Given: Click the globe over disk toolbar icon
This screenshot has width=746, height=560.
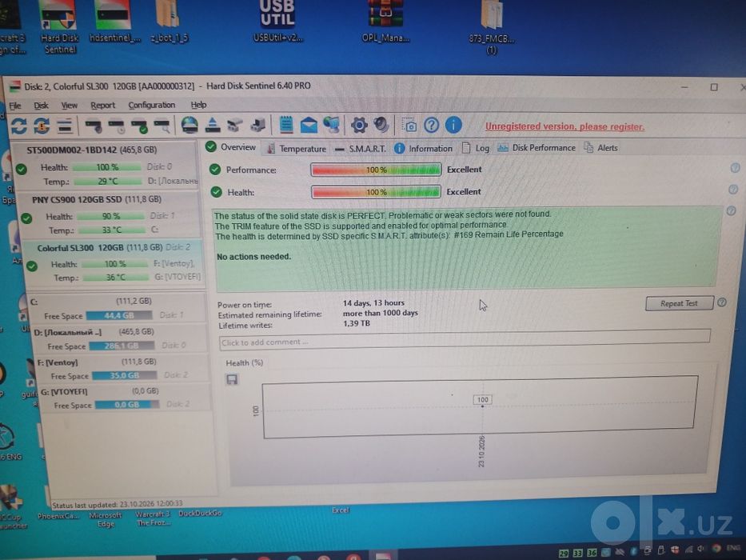Looking at the screenshot, I should pos(189,126).
